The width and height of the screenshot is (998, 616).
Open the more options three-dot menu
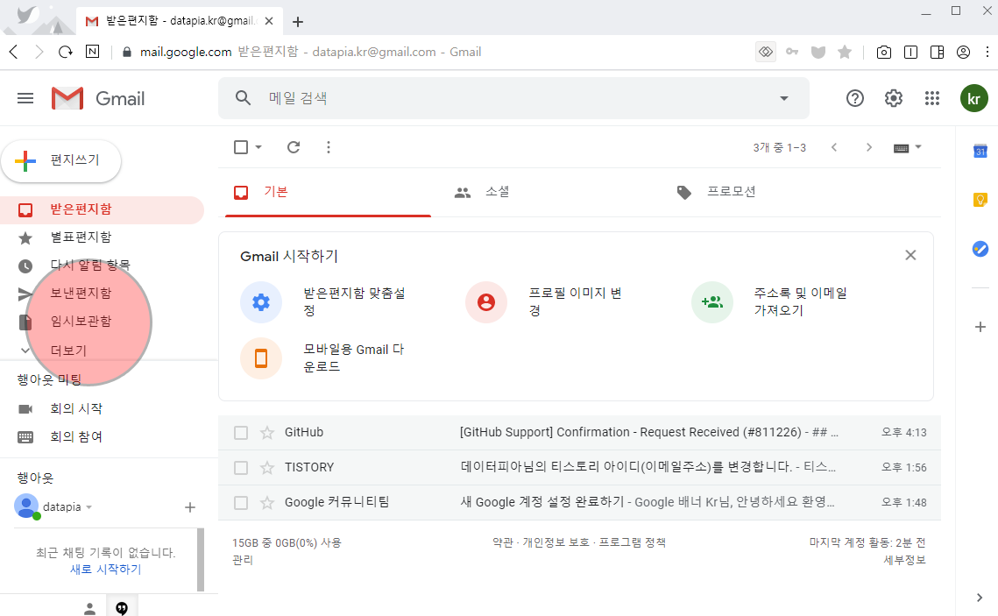pos(329,147)
